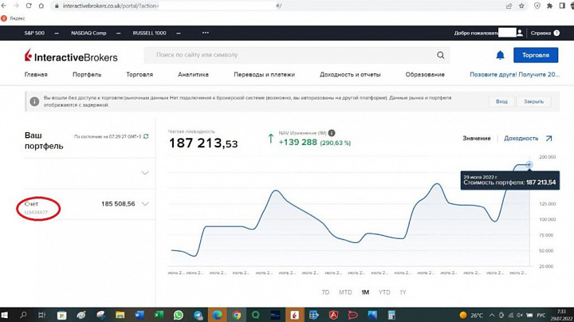The image size is (574, 322).
Task: Share this page from address bar
Action: click(x=509, y=6)
